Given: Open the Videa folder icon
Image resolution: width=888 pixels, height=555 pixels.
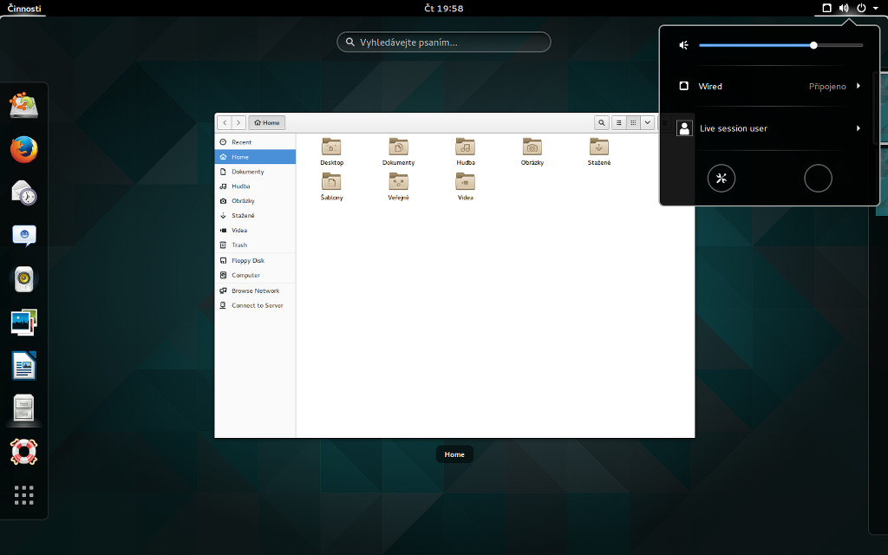Looking at the screenshot, I should (465, 186).
